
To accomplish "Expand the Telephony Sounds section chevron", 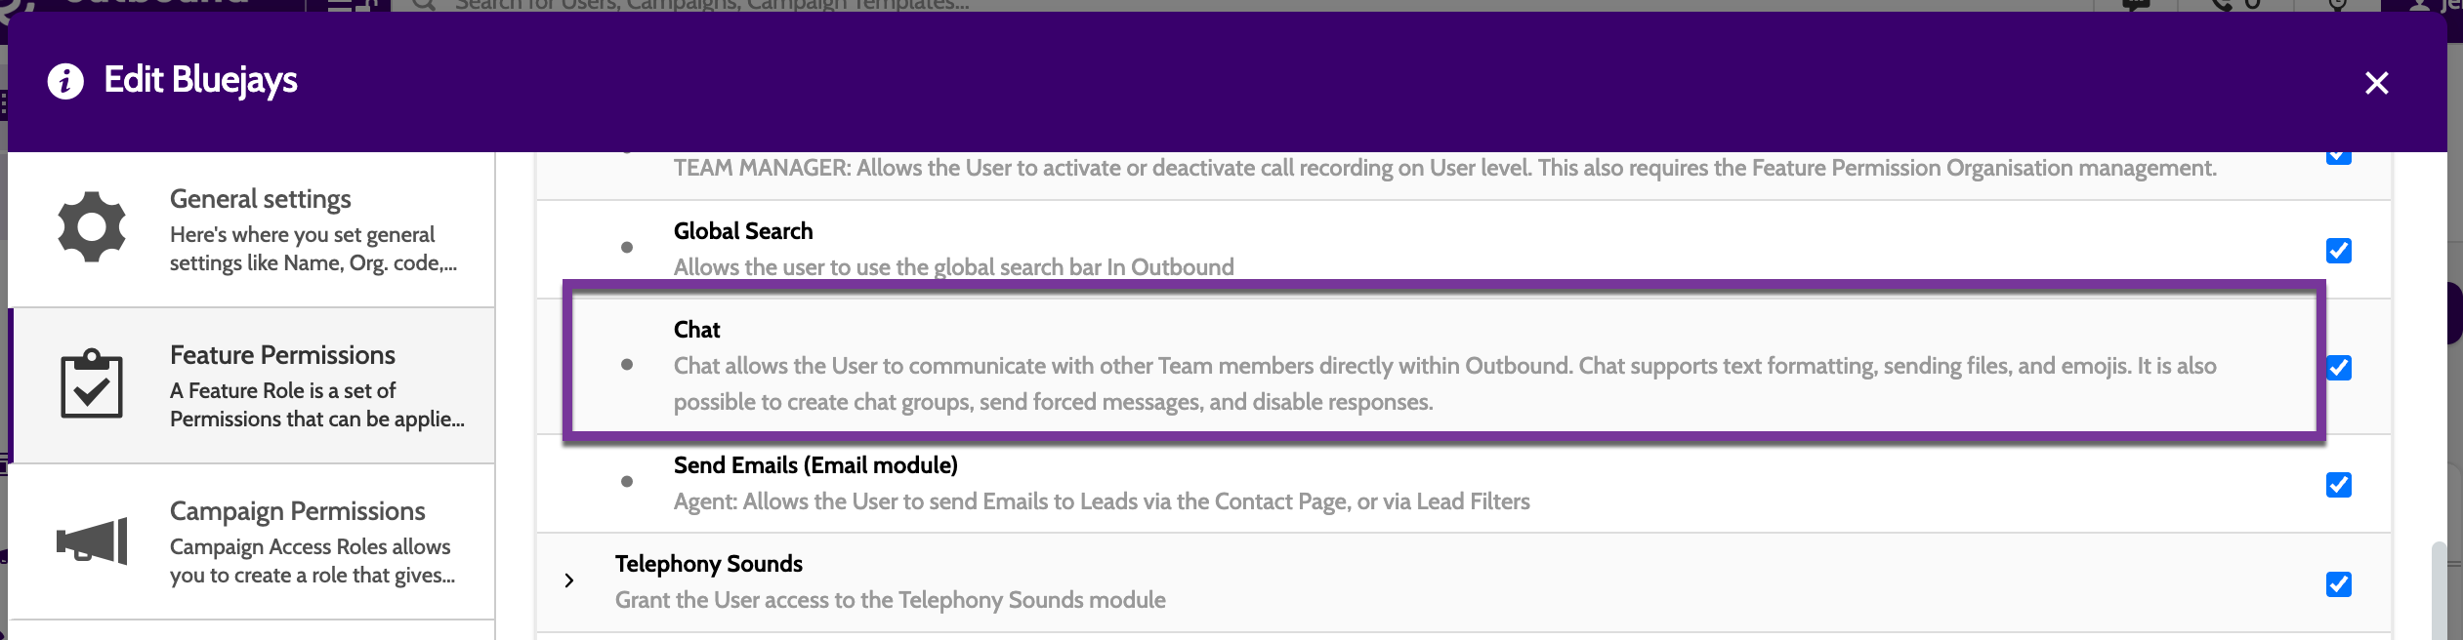I will (569, 581).
